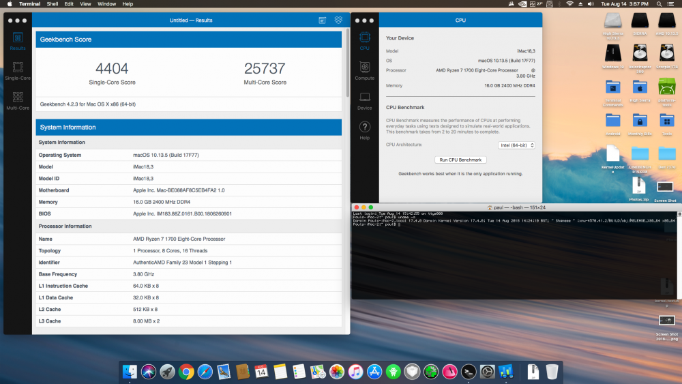
Task: Open the Terminal application menu
Action: (29, 4)
